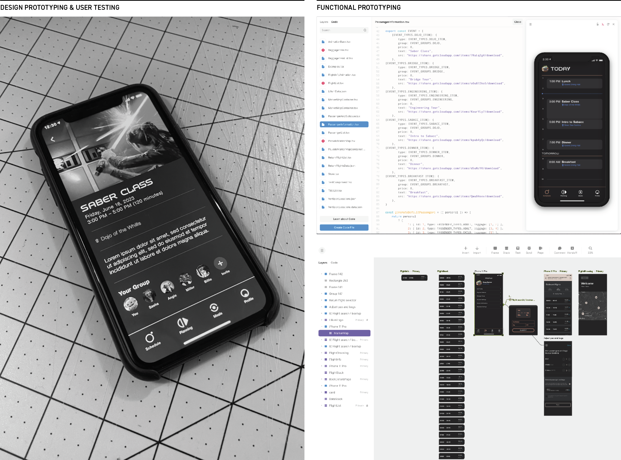
Task: Select the Frame tool in the toolbar
Action: click(495, 248)
